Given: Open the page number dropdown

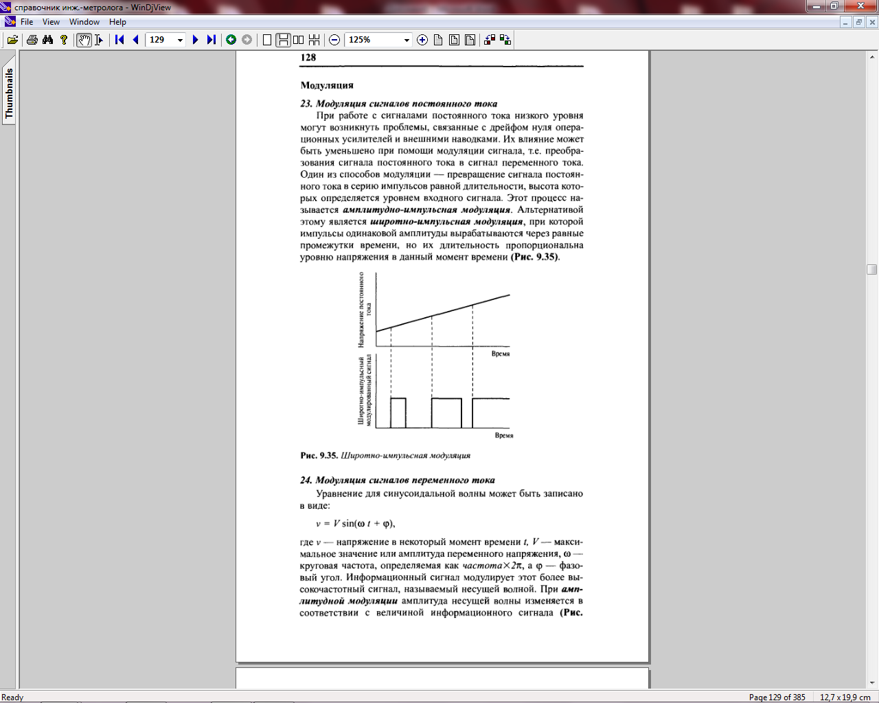Looking at the screenshot, I should [x=180, y=40].
